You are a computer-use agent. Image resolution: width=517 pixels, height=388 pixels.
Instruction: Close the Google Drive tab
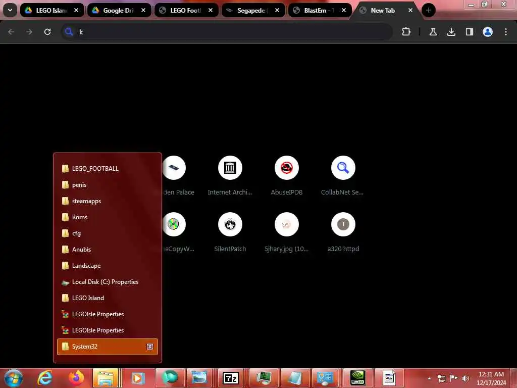tap(143, 10)
